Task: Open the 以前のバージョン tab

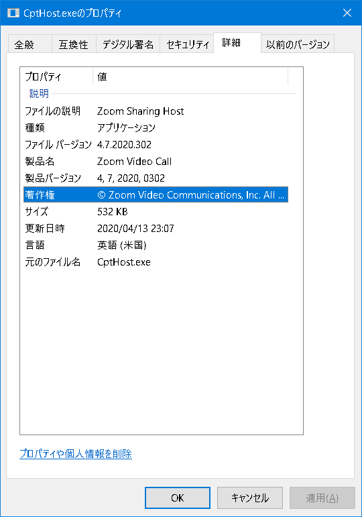Action: 298,44
